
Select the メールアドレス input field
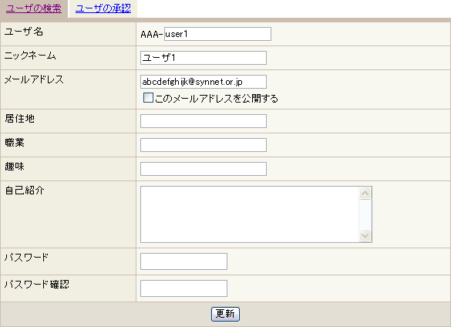204,82
